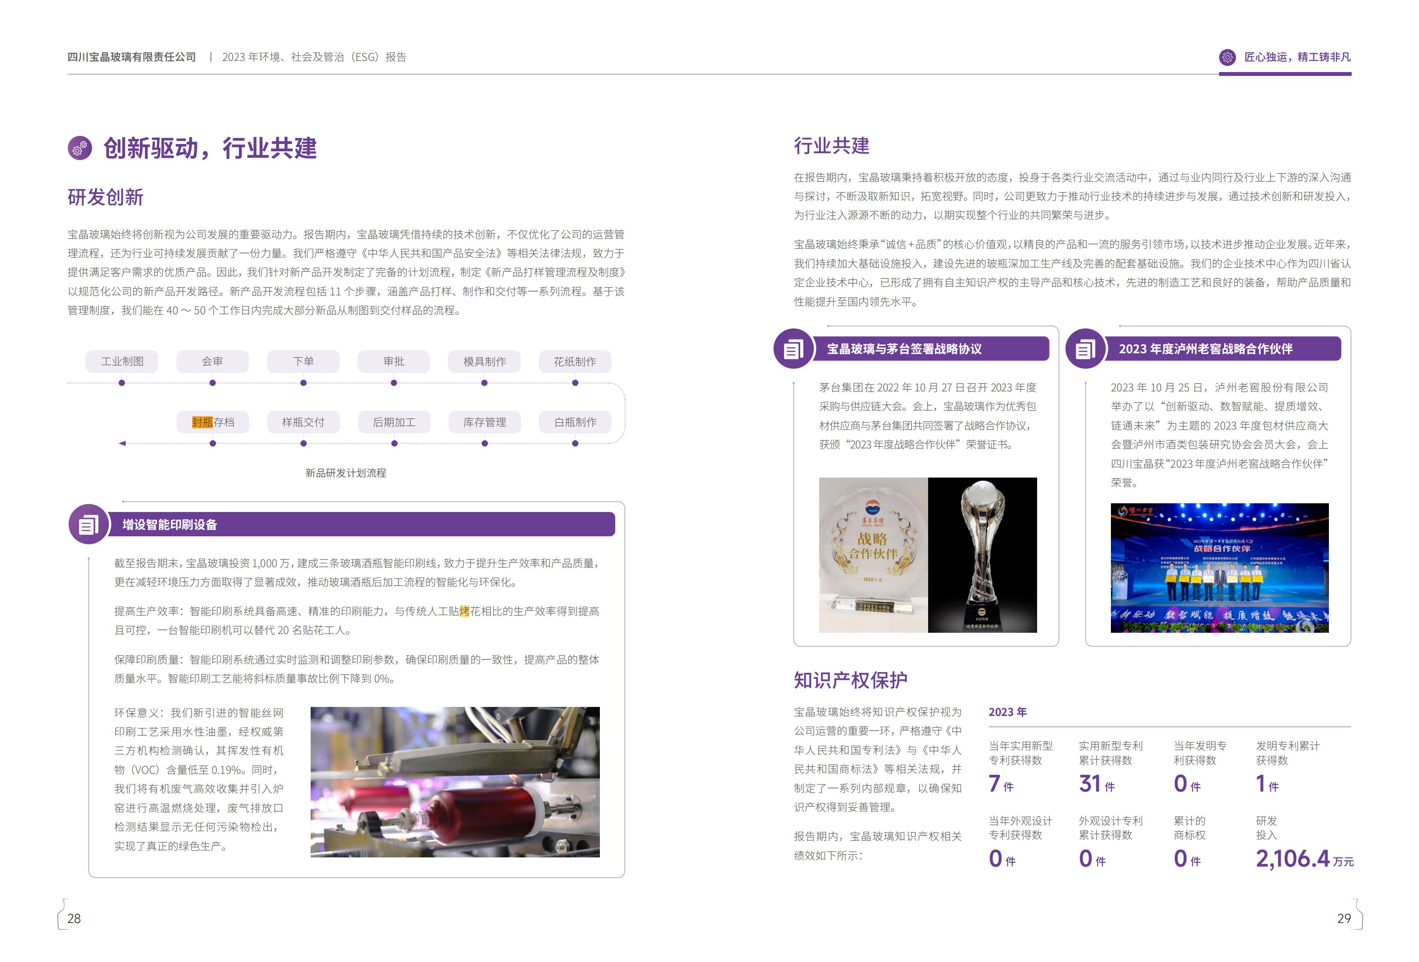Click the 工业制图 process step

[122, 361]
